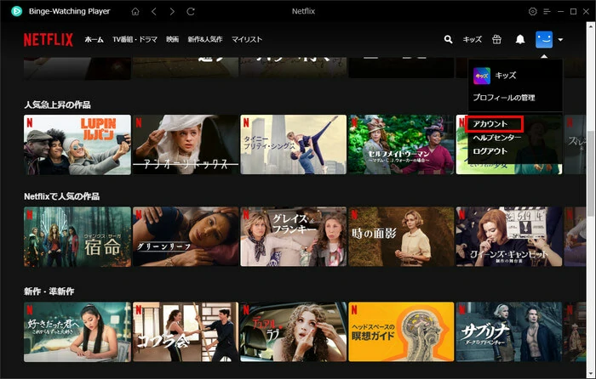The width and height of the screenshot is (596, 379).
Task: Open the gift icon in header
Action: (496, 39)
